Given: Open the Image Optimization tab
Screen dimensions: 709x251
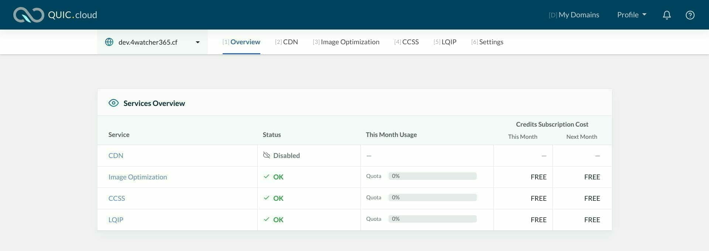Looking at the screenshot, I should coord(346,42).
